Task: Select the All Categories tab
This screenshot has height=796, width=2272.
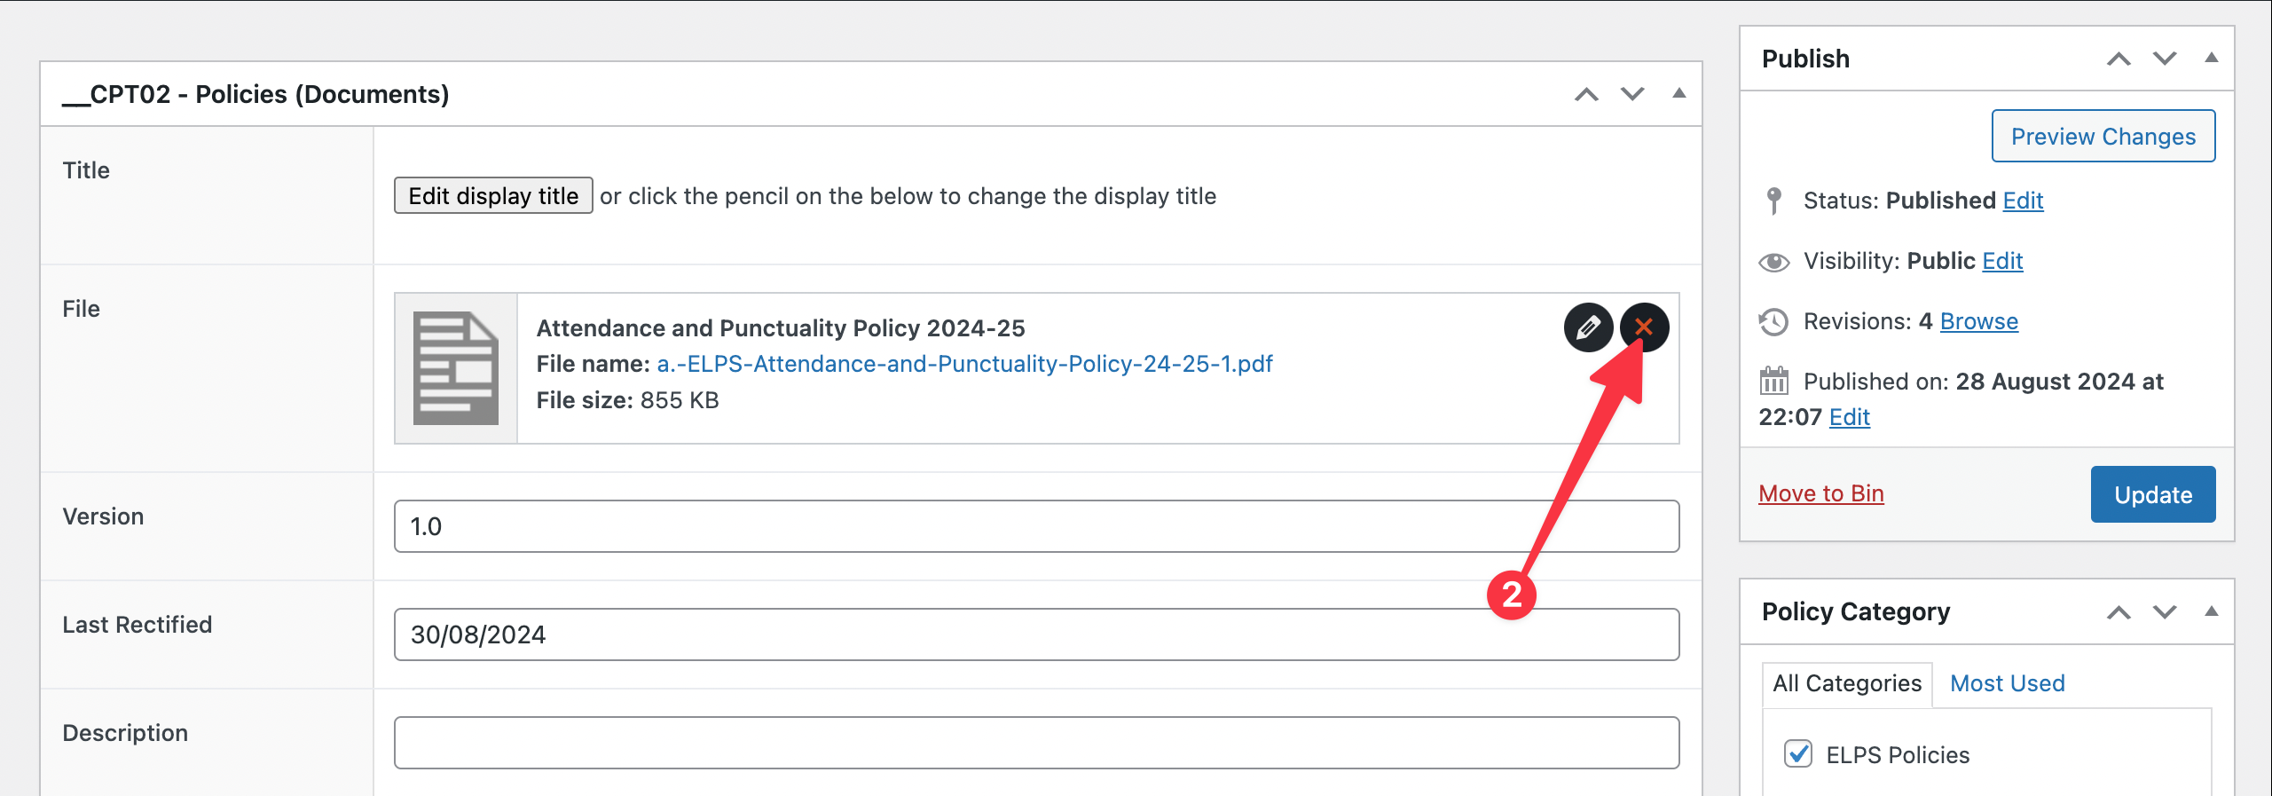Action: tap(1847, 683)
